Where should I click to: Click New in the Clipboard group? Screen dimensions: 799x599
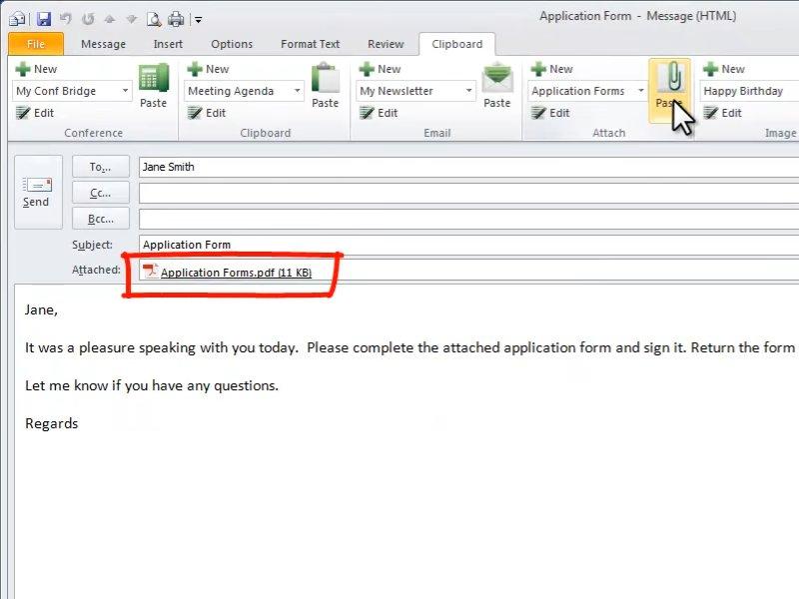tap(208, 69)
